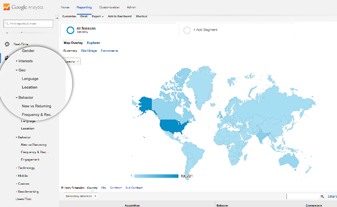Open the Site Usage view link
The image size is (337, 207).
point(89,51)
